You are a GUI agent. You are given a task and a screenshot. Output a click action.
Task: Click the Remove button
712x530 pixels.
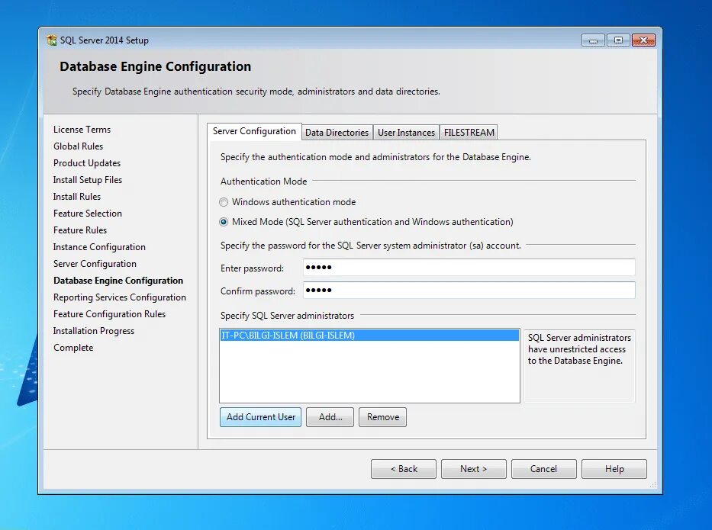pyautogui.click(x=383, y=417)
